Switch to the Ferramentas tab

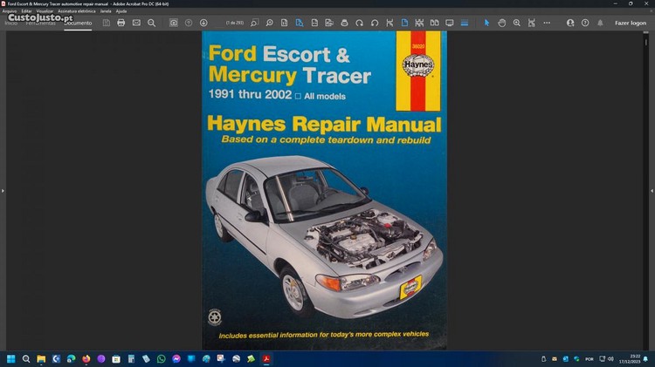(x=42, y=23)
